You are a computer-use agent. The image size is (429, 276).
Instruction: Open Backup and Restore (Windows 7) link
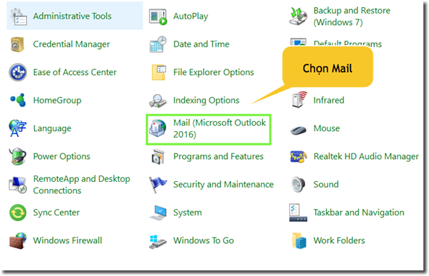click(352, 16)
